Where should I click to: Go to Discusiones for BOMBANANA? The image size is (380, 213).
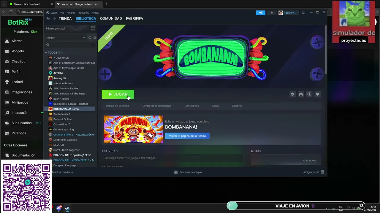(x=192, y=106)
